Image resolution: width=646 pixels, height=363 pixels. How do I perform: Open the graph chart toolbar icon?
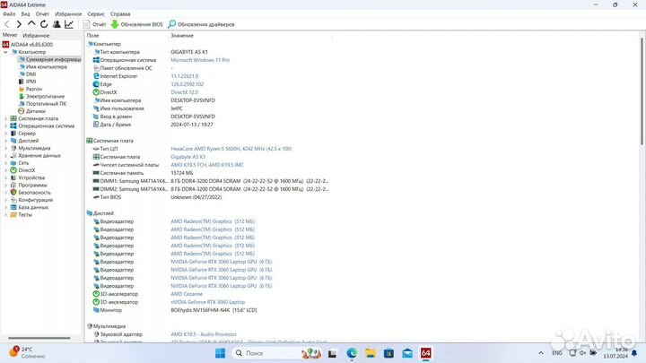[69, 24]
